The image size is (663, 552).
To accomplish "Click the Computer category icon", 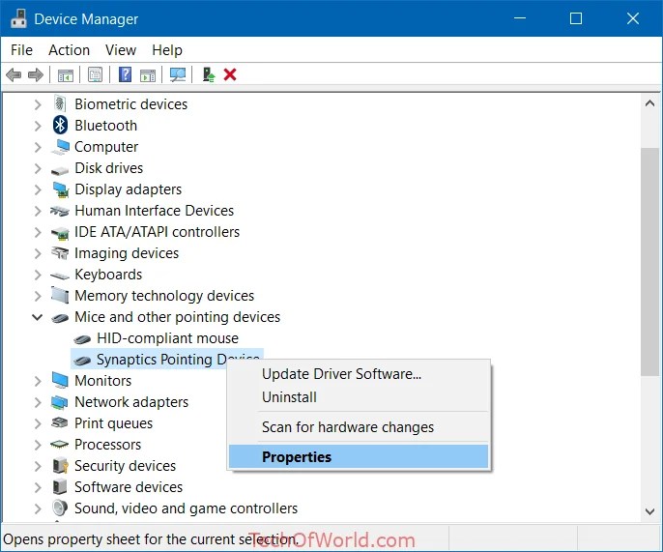I will (60, 147).
